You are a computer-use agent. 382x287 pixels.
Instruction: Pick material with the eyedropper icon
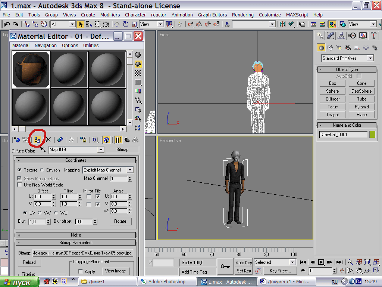(x=43, y=149)
